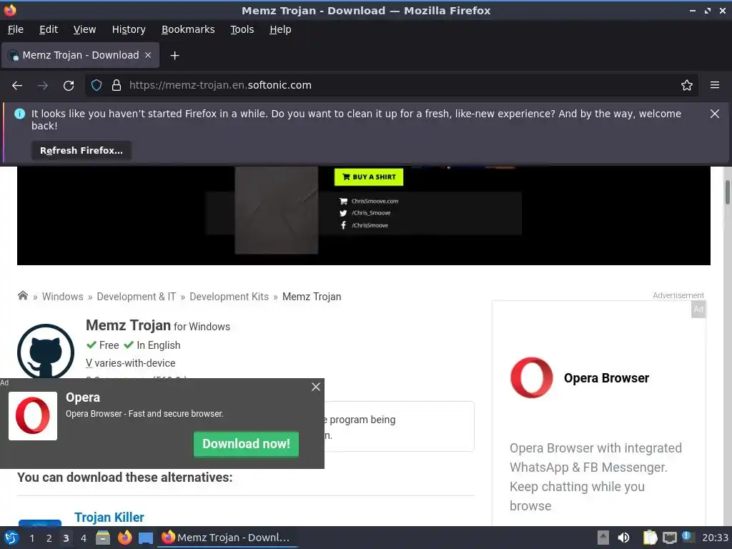Screen dimensions: 732x549
Task: Open the file manager taskbar icon
Action: (x=103, y=538)
